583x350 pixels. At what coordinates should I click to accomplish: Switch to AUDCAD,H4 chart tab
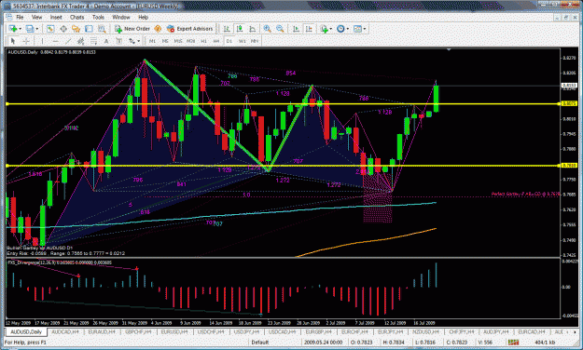pos(65,331)
